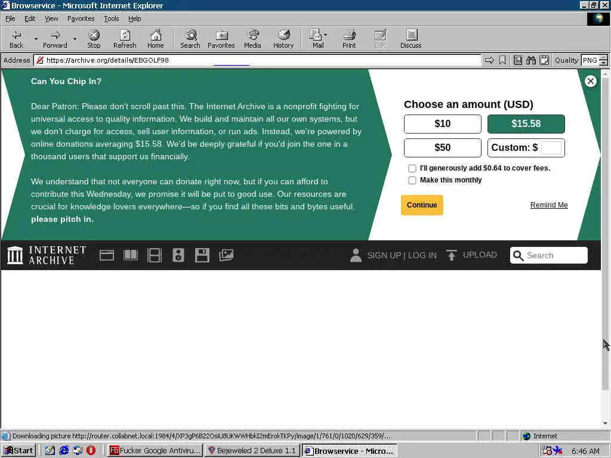
Task: Close the donation banner with X
Action: 590,81
